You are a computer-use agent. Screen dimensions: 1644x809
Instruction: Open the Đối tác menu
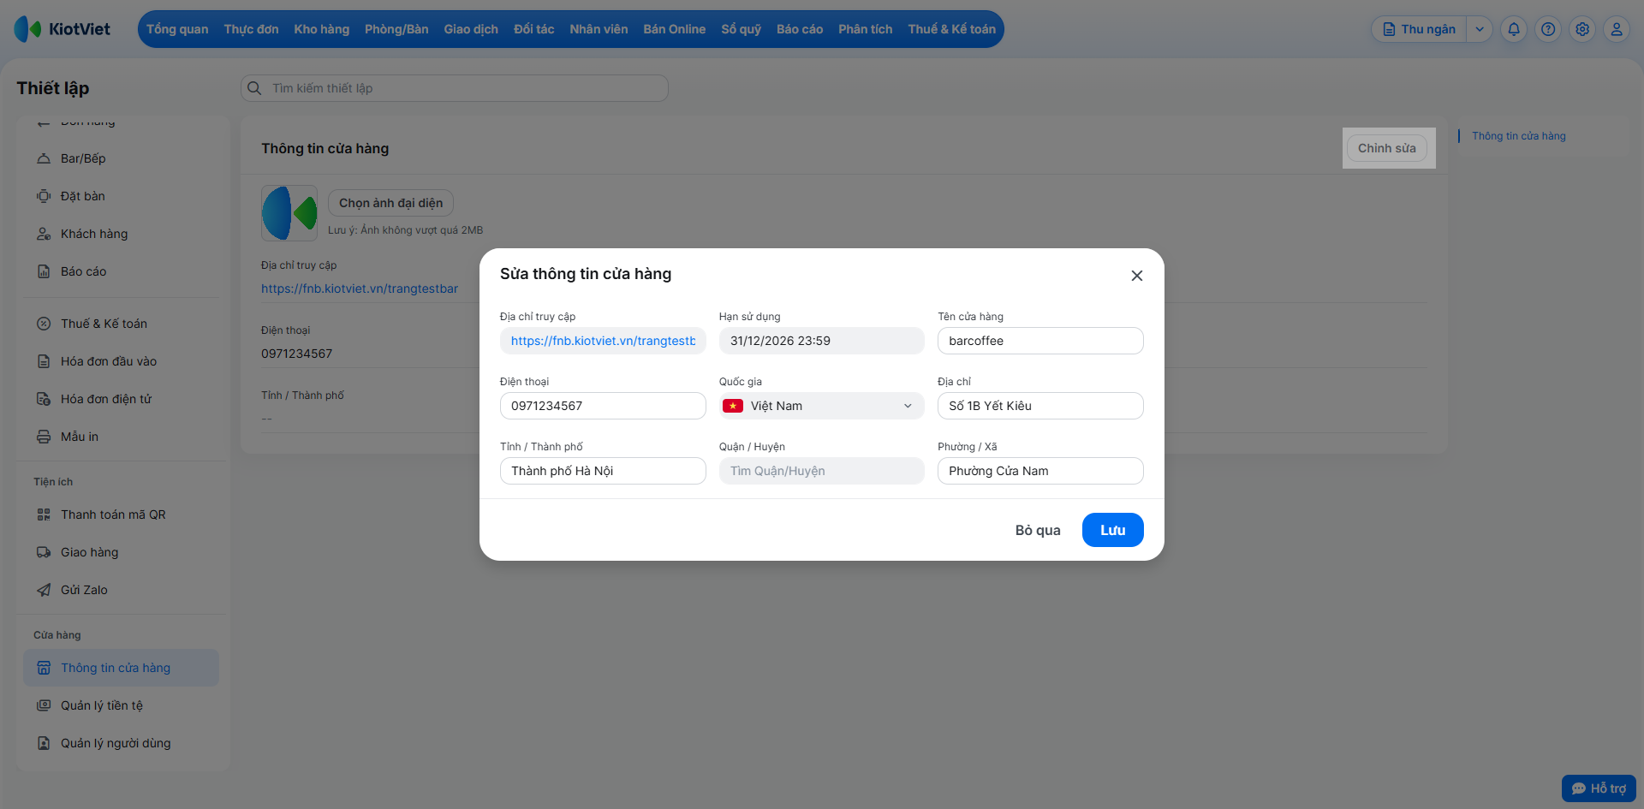(x=534, y=29)
